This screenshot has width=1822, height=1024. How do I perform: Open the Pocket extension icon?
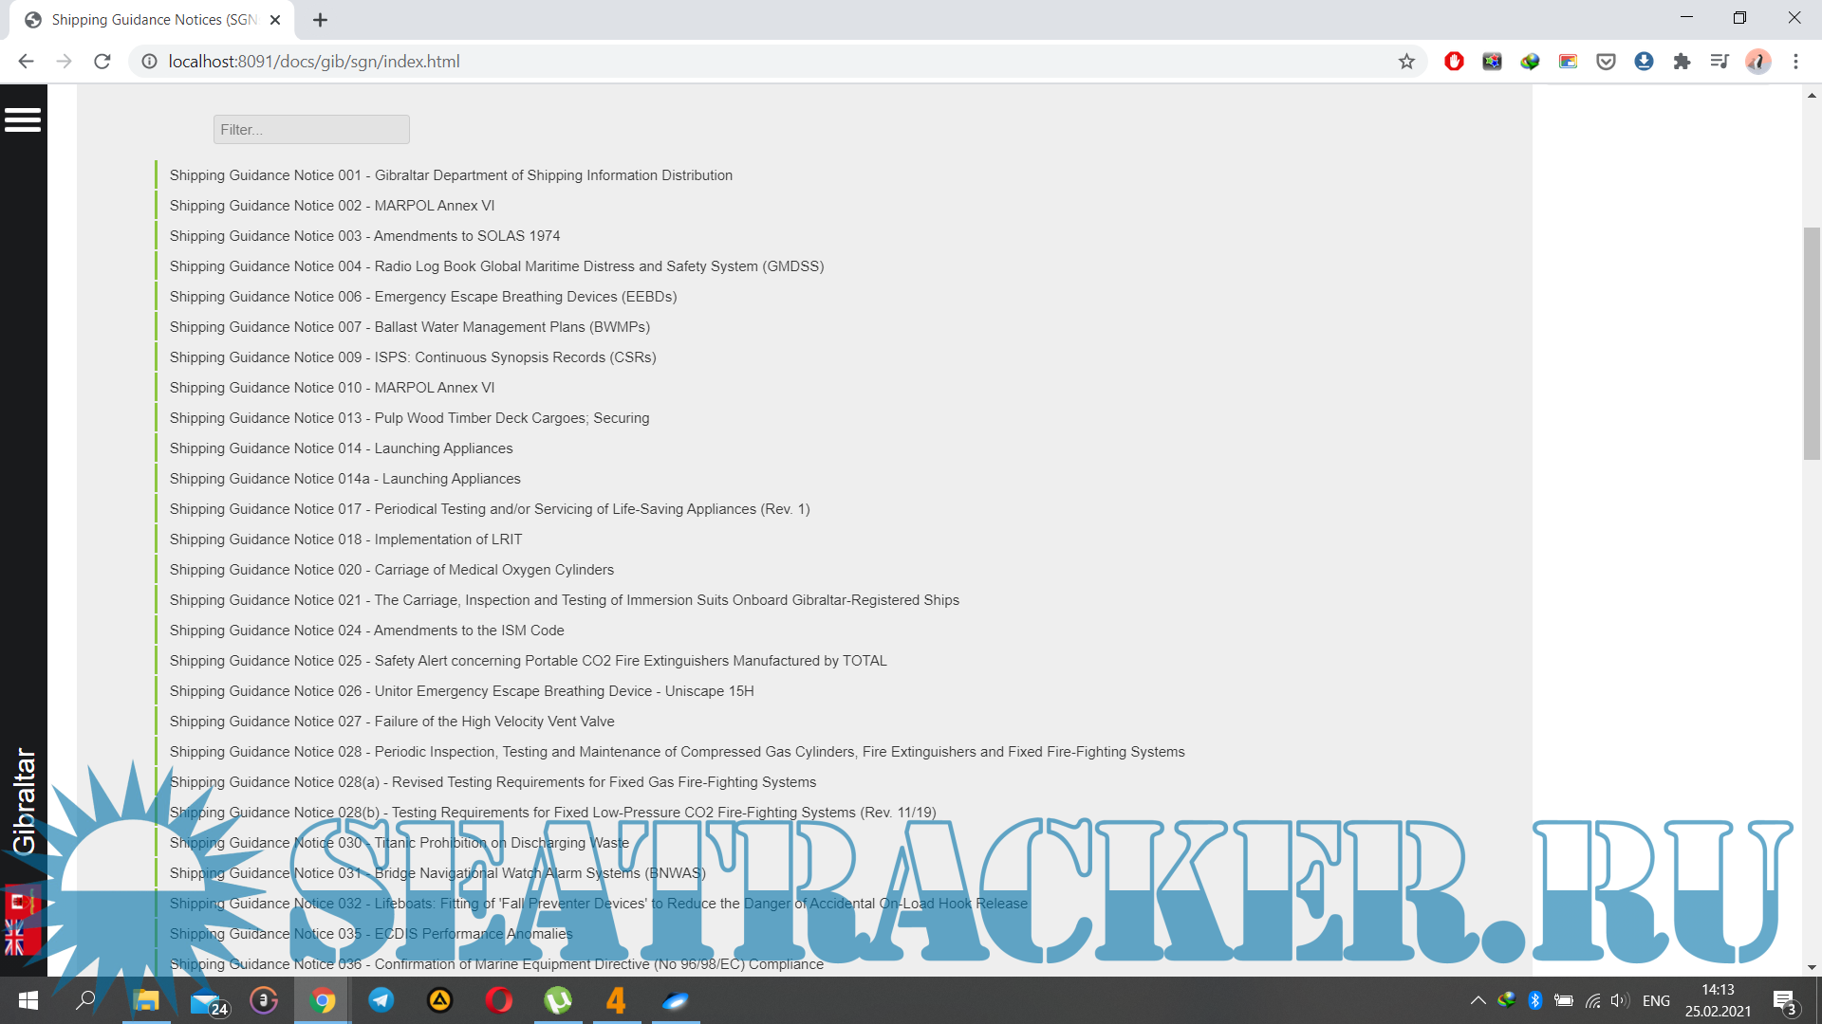1606,62
